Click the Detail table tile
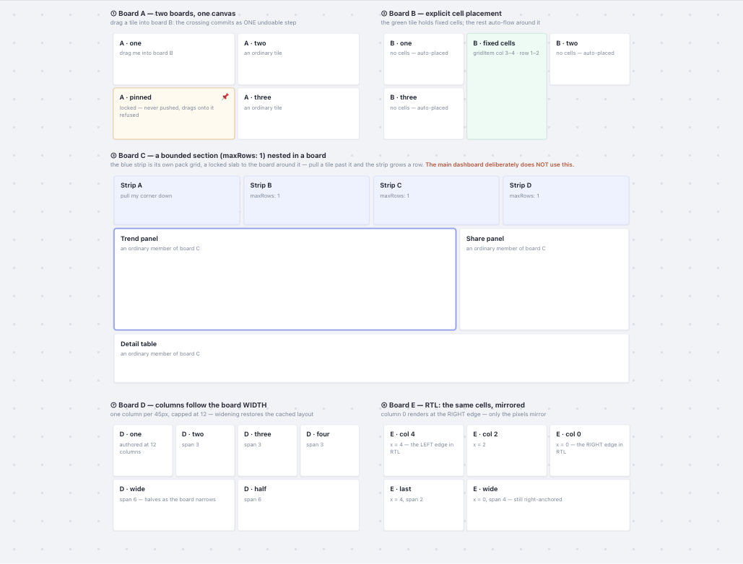 [x=371, y=358]
